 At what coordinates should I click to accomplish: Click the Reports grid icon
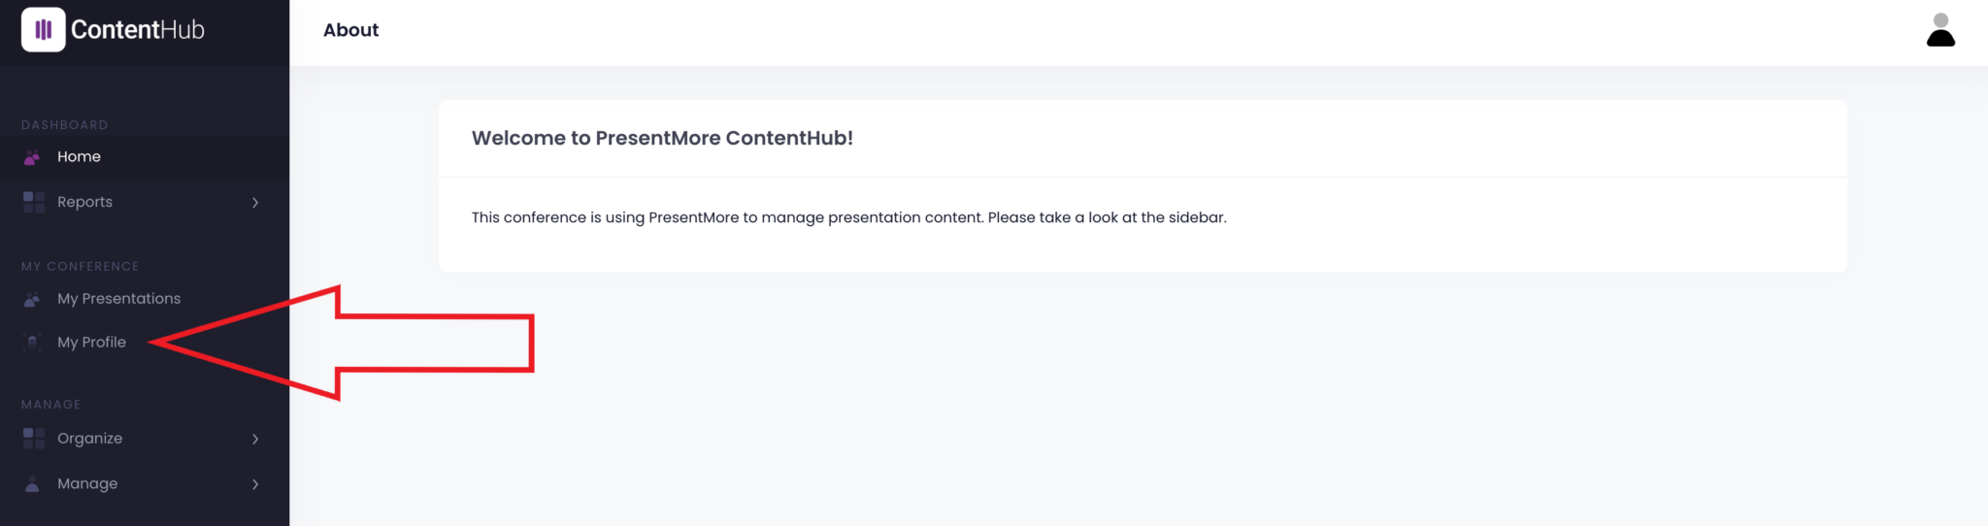tap(34, 202)
